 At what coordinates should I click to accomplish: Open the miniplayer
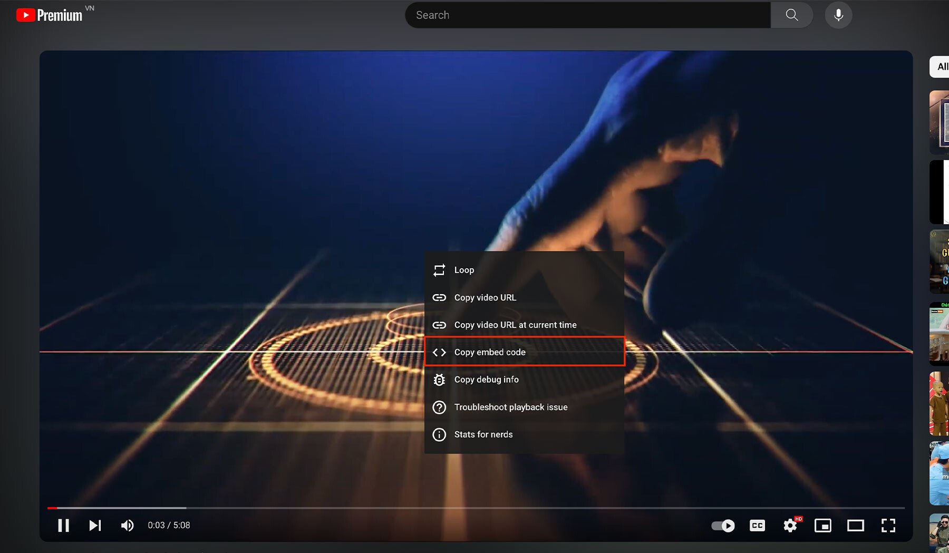(822, 525)
